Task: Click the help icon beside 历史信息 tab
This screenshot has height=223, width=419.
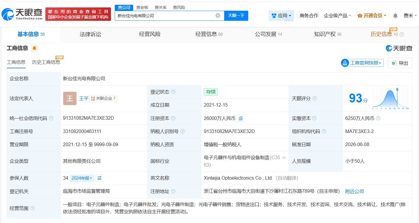Action: (402, 34)
